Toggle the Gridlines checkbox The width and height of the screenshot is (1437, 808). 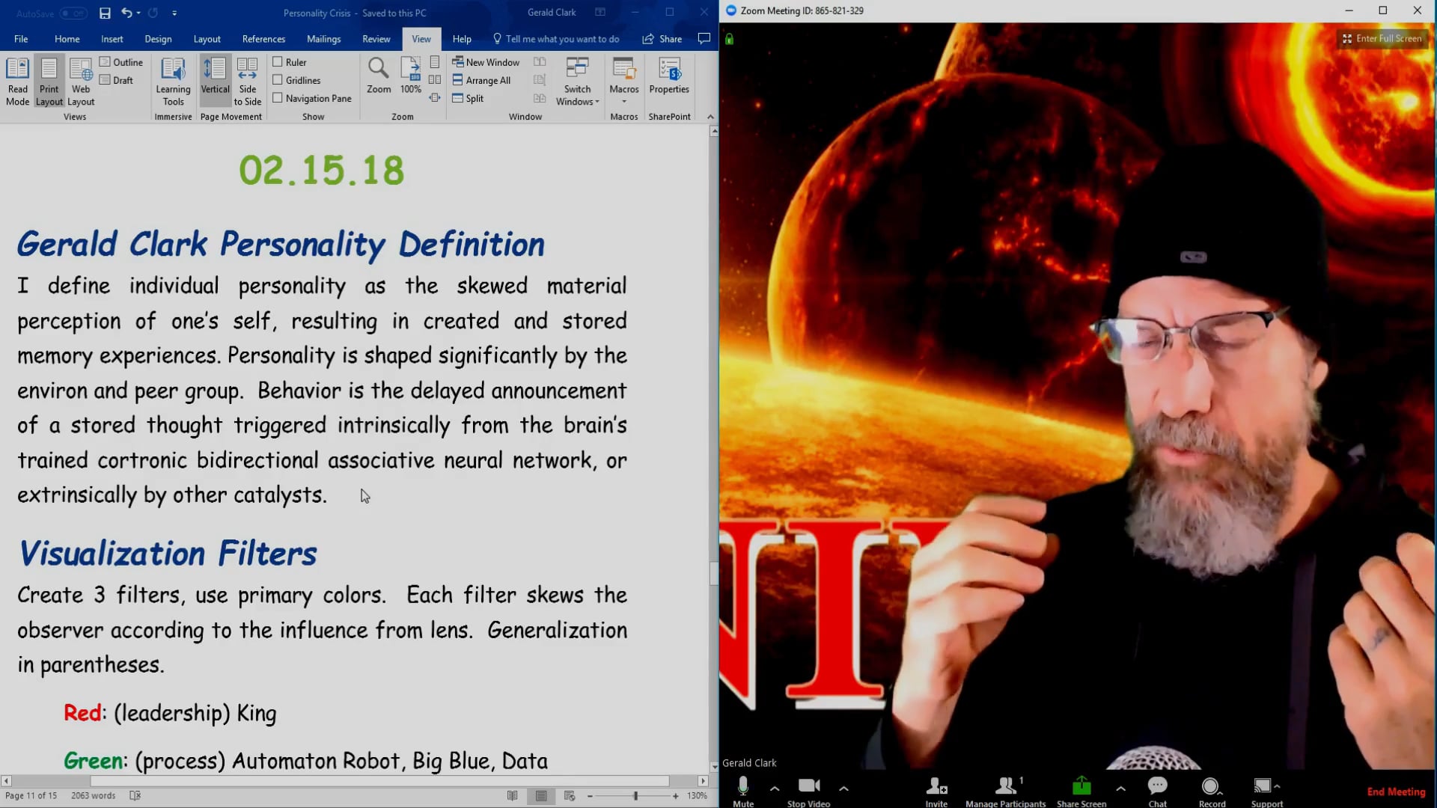(278, 80)
